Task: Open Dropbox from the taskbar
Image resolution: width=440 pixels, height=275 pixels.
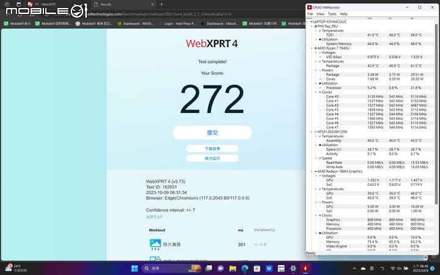Action: point(269,268)
